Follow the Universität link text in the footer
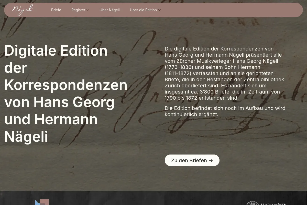The height and width of the screenshot is (205, 307). 273,204
